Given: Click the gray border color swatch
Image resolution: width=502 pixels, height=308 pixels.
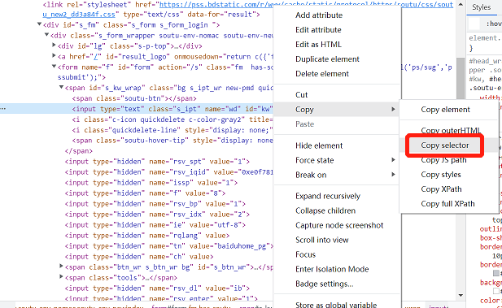Looking at the screenshot, I should [496, 273].
